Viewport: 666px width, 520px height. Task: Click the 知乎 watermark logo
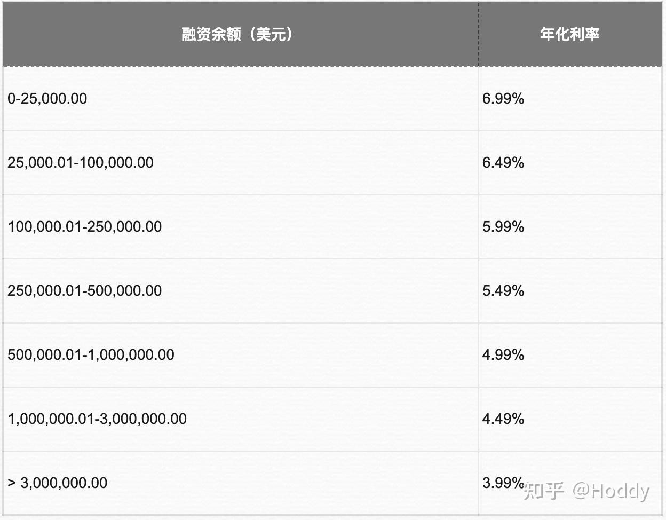(x=544, y=491)
